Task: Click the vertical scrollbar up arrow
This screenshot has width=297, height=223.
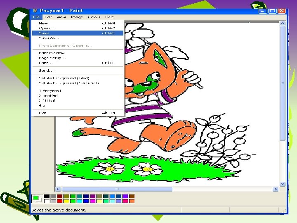Action: coord(283,24)
